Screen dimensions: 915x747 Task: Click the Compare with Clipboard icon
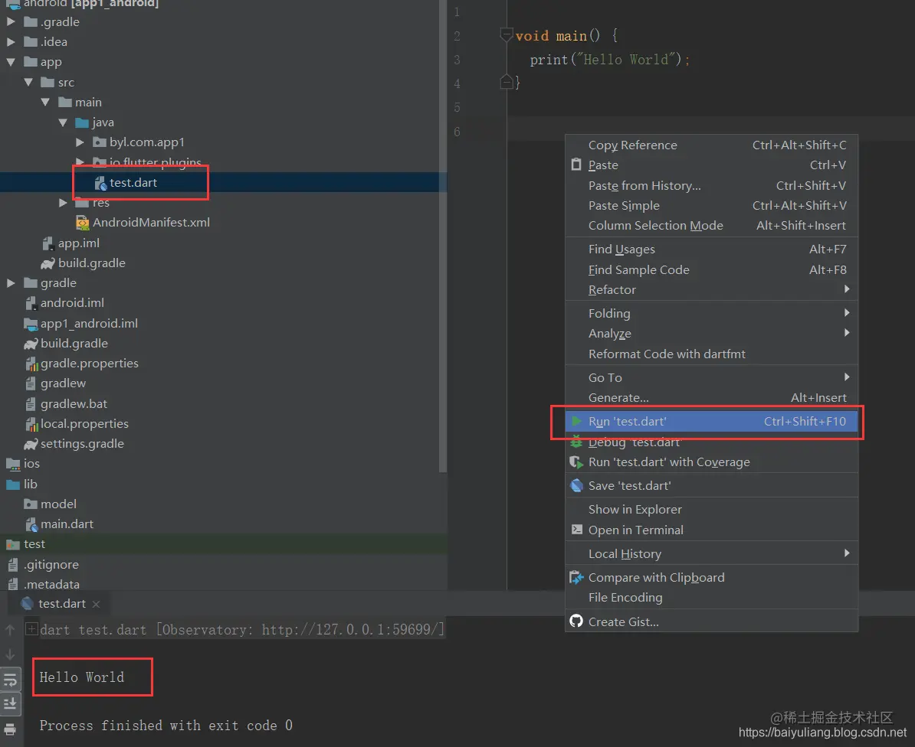576,577
